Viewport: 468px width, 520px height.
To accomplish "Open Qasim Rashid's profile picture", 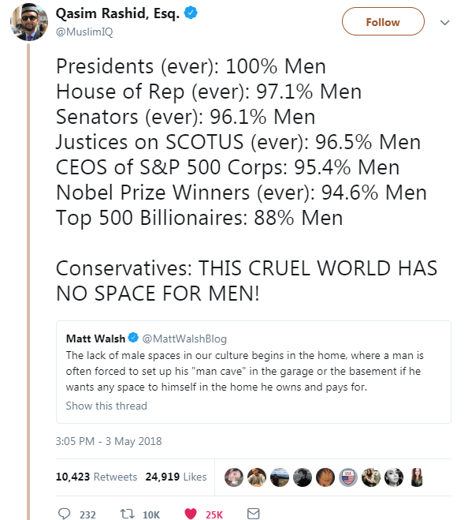I will click(x=29, y=22).
